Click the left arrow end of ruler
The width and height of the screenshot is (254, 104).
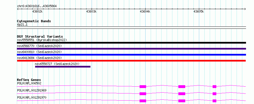point(18,9)
